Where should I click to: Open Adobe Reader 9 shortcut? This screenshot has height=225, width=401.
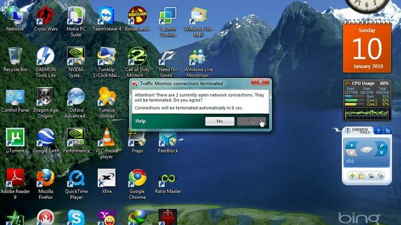pyautogui.click(x=15, y=184)
